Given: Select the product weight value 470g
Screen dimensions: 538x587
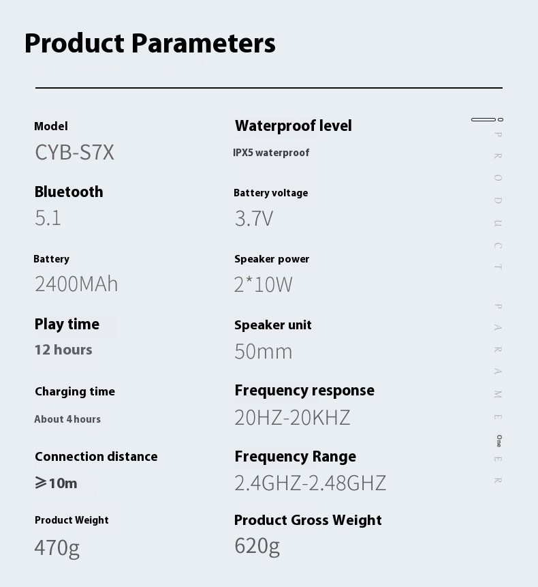Looking at the screenshot, I should point(57,547).
